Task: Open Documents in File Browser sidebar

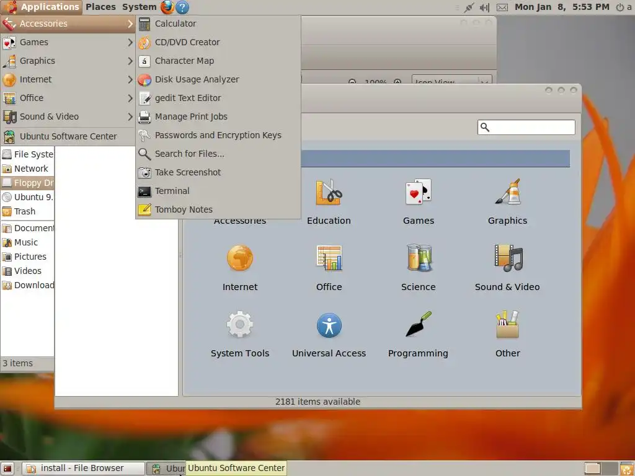Action: click(27, 228)
